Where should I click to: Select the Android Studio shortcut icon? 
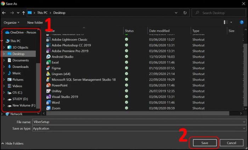(x=48, y=57)
